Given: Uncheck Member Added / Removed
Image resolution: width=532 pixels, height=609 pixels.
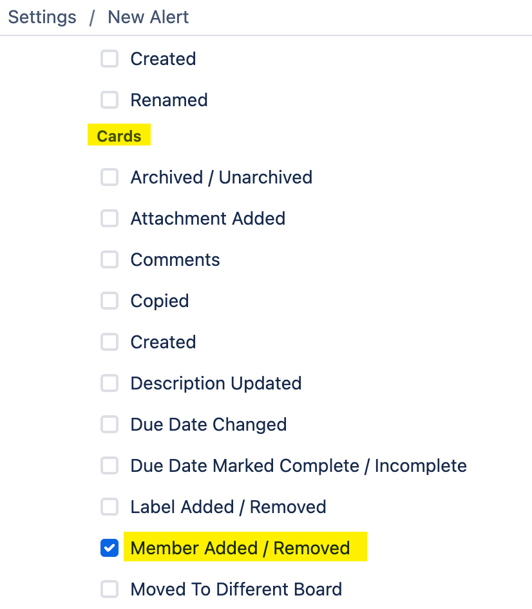Looking at the screenshot, I should [x=109, y=548].
